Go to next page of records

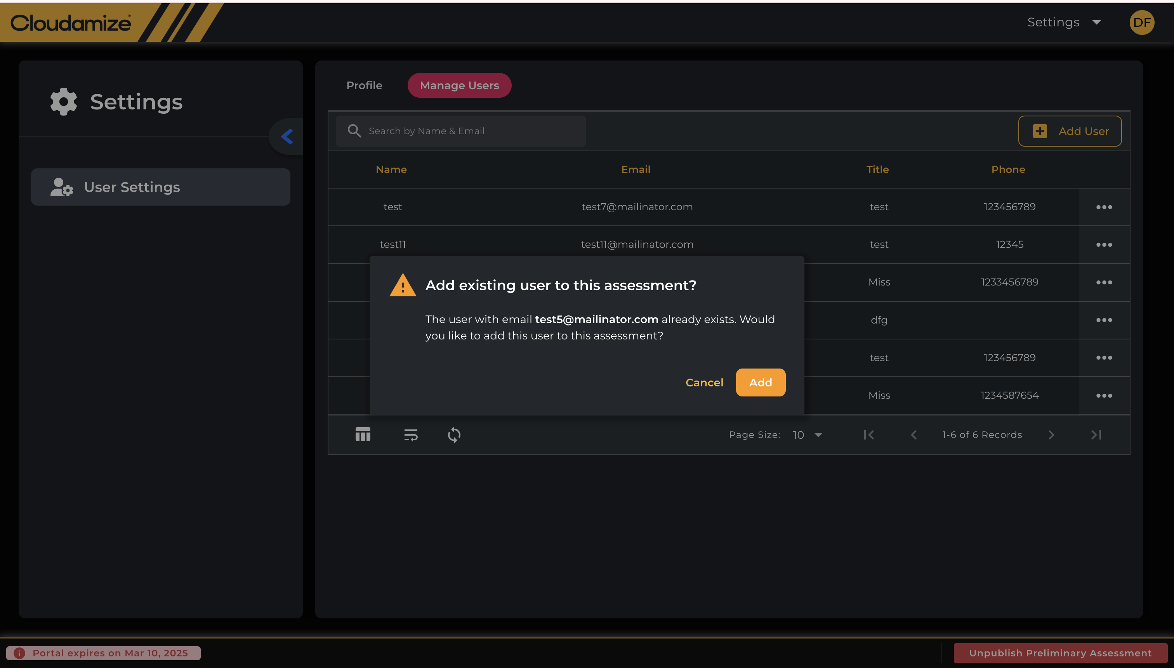(1051, 434)
